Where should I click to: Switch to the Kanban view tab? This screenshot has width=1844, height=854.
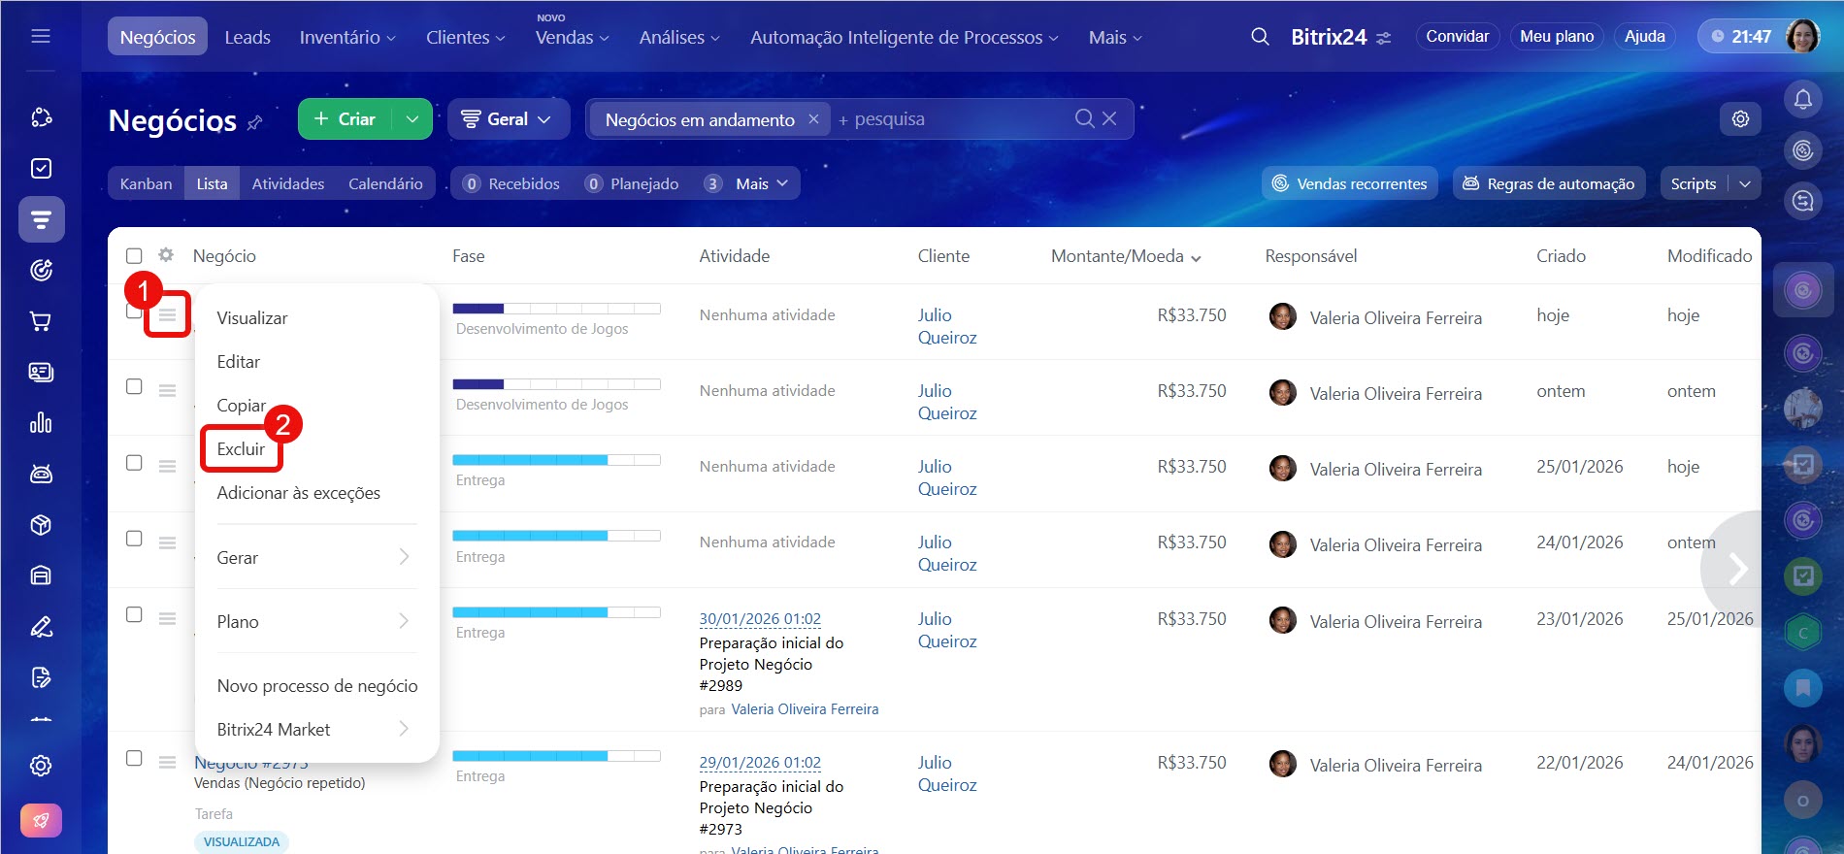146,184
